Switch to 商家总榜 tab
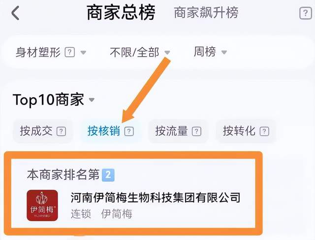Image resolution: width=315 pixels, height=240 pixels. point(121,13)
